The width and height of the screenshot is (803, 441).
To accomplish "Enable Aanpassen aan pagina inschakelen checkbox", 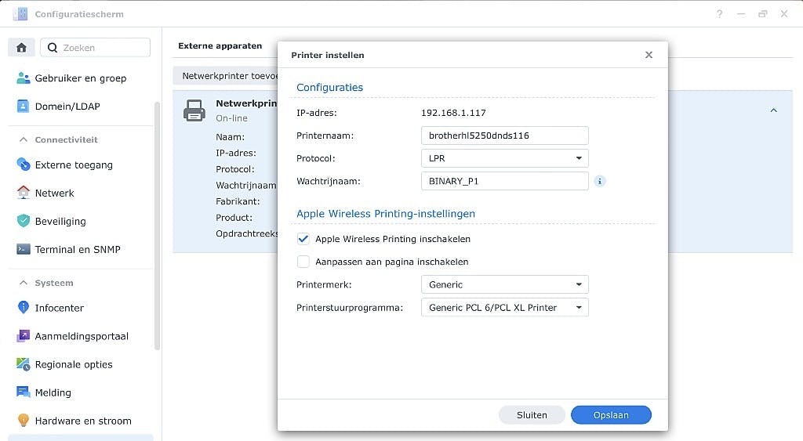I will coord(303,262).
